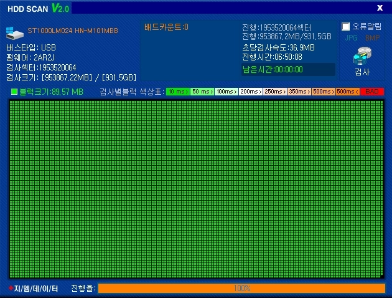
Task: Choose JPG save format
Action: (352, 38)
